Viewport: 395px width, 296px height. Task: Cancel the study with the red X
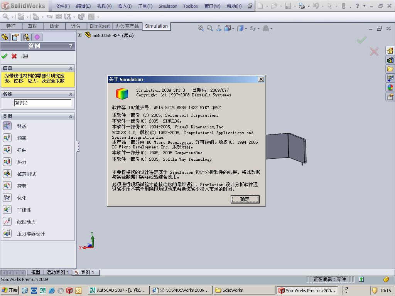click(14, 56)
